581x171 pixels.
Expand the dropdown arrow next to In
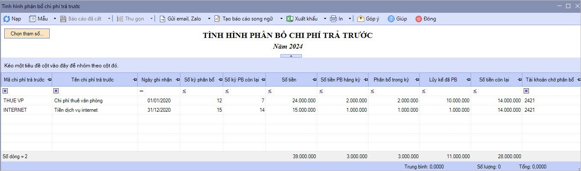(x=350, y=19)
